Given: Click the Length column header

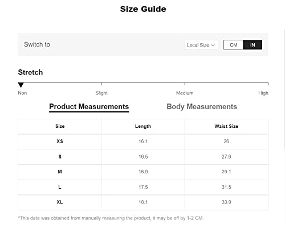Looking at the screenshot, I should coord(143,126).
